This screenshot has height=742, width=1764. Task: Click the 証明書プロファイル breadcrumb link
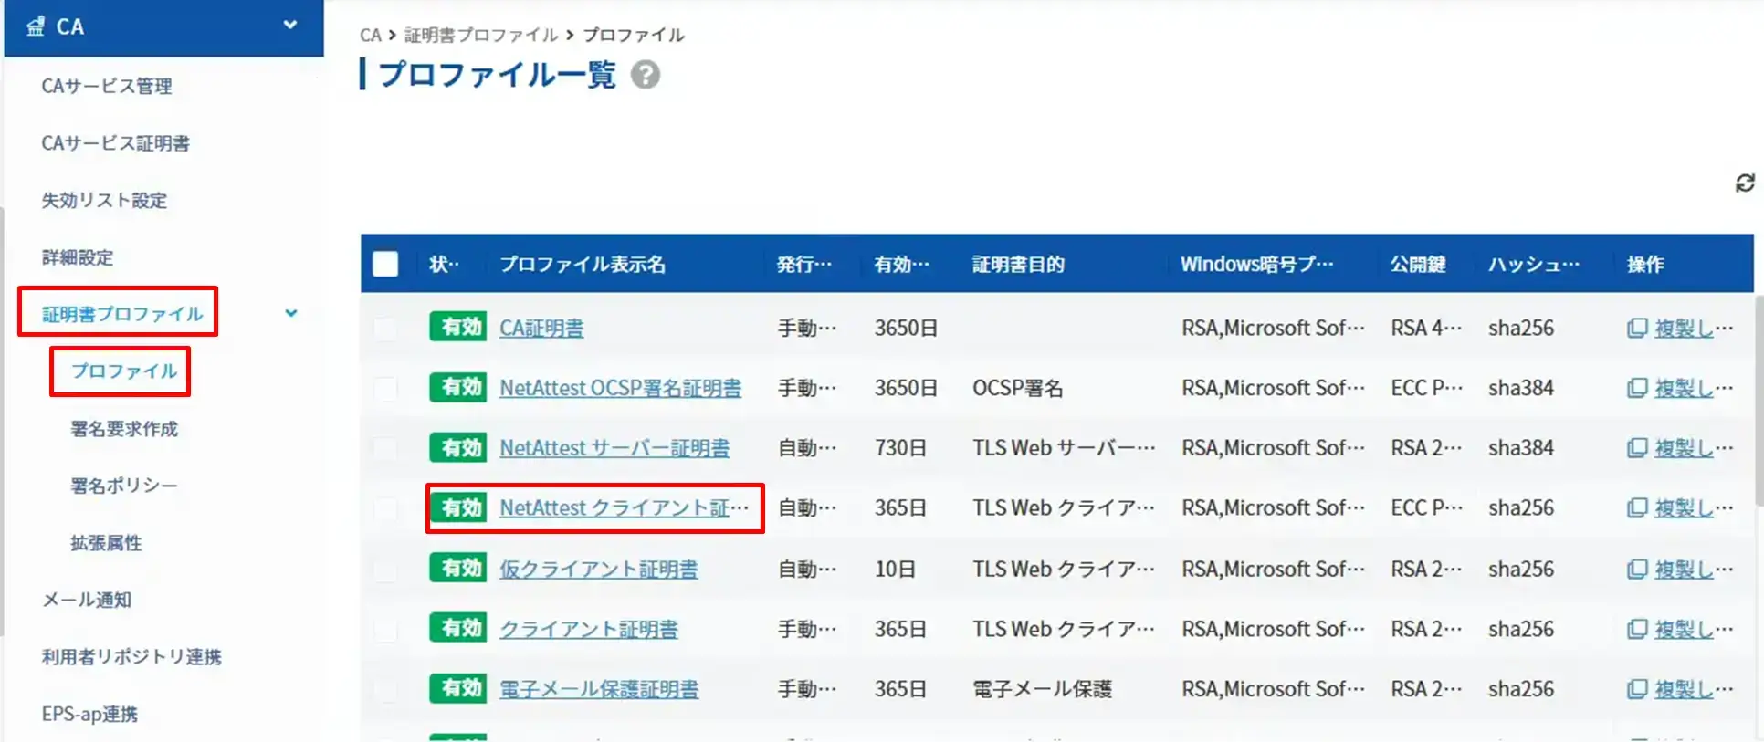(480, 35)
